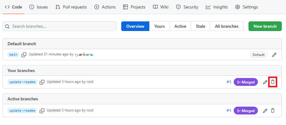Image resolution: width=286 pixels, height=125 pixels.
Task: Open the Issues tab
Action: pyautogui.click(x=39, y=7)
